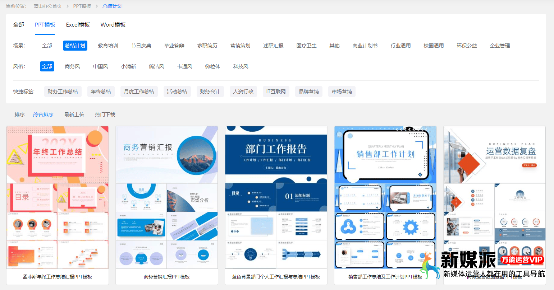Click the IT互联网 quick tag

pyautogui.click(x=276, y=92)
